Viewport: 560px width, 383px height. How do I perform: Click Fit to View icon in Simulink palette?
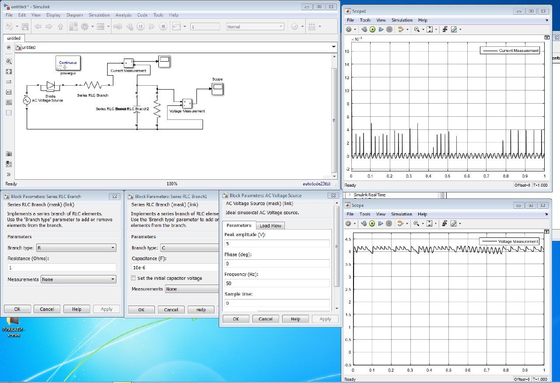9,72
